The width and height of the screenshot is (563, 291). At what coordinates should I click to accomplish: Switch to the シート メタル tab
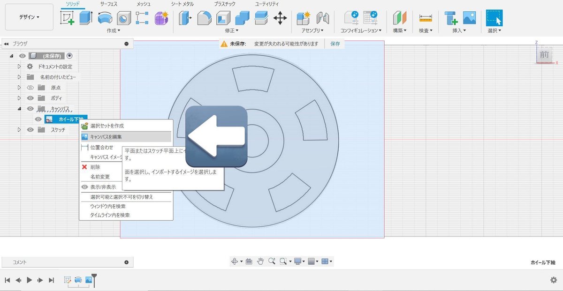click(183, 4)
